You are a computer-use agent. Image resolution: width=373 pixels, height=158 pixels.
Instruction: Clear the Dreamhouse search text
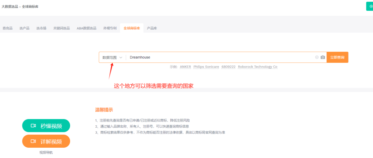click(x=317, y=57)
